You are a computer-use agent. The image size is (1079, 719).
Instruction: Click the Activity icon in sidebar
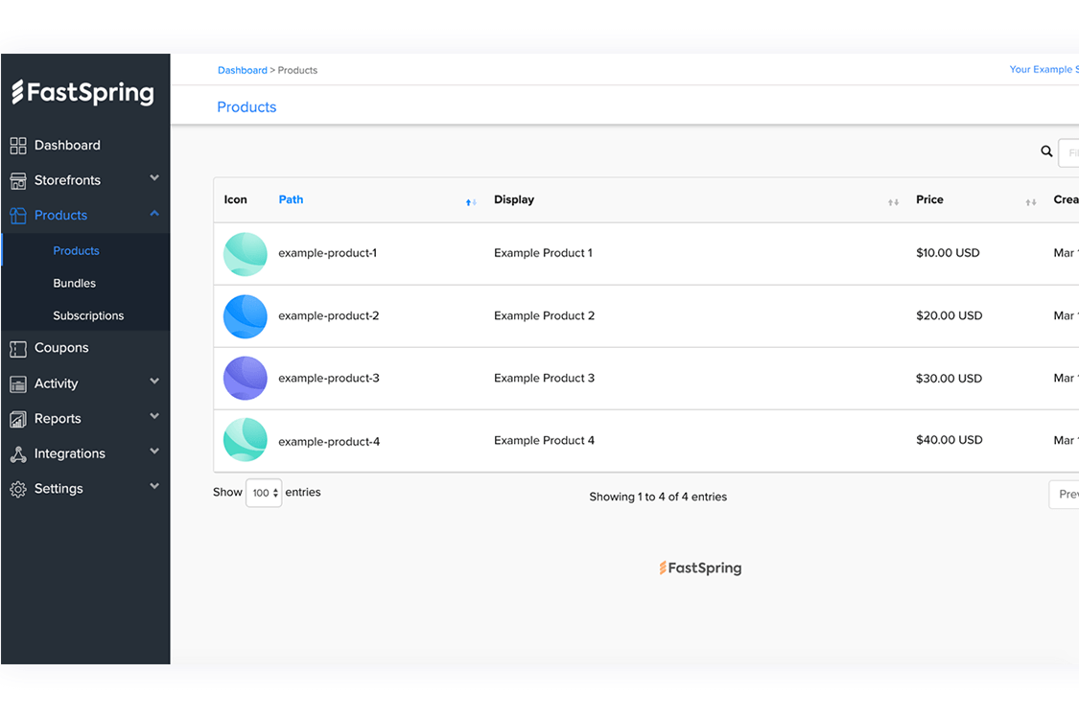[18, 384]
